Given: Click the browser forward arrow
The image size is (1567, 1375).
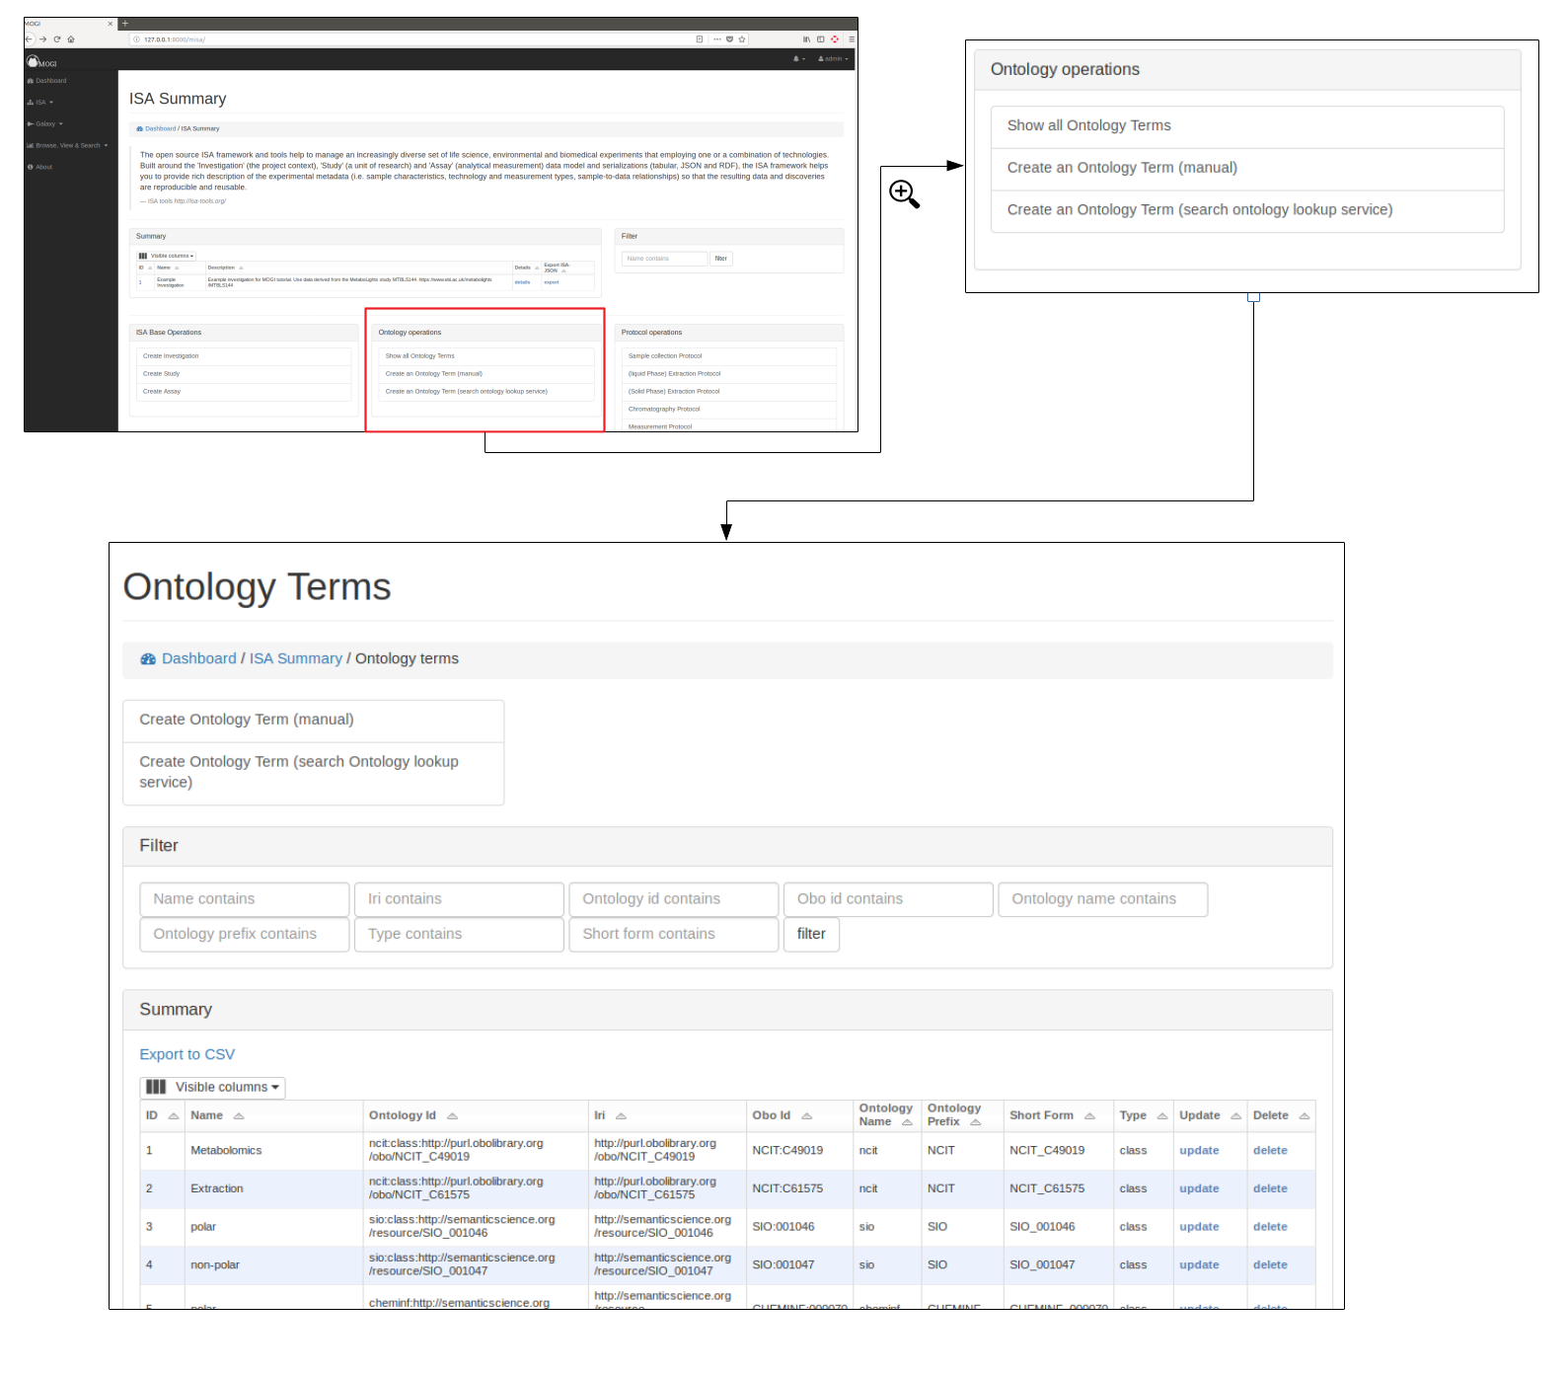Looking at the screenshot, I should tap(43, 39).
